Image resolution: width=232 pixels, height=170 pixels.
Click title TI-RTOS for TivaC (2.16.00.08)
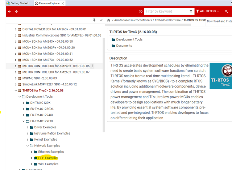coord(133,32)
